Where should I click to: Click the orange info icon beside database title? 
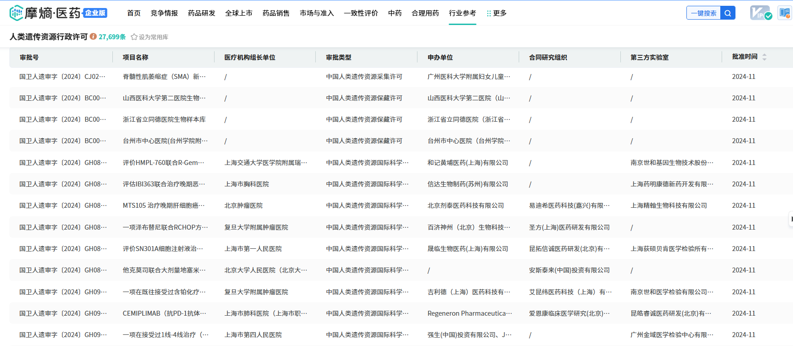93,37
